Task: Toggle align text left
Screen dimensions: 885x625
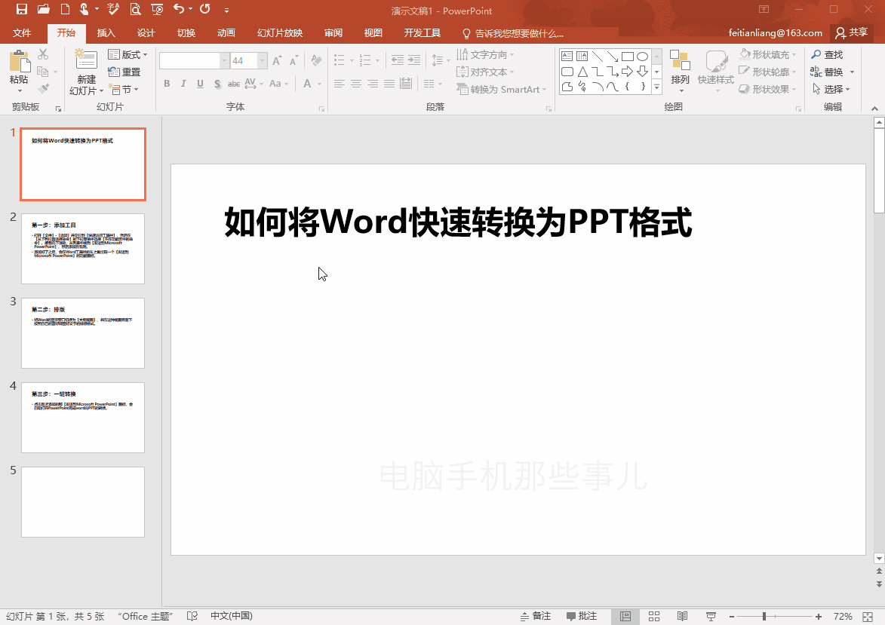Action: pos(339,84)
